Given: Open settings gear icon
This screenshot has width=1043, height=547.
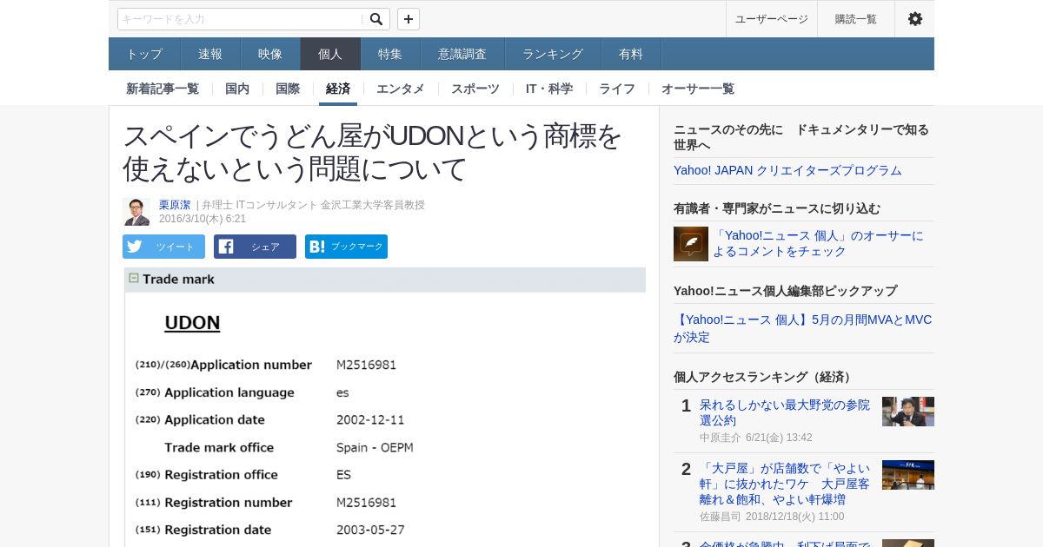Looking at the screenshot, I should pyautogui.click(x=914, y=19).
